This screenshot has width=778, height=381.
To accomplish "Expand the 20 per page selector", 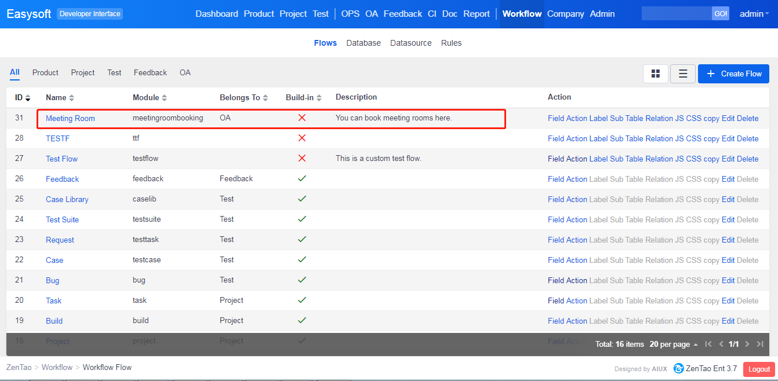I will tap(674, 344).
